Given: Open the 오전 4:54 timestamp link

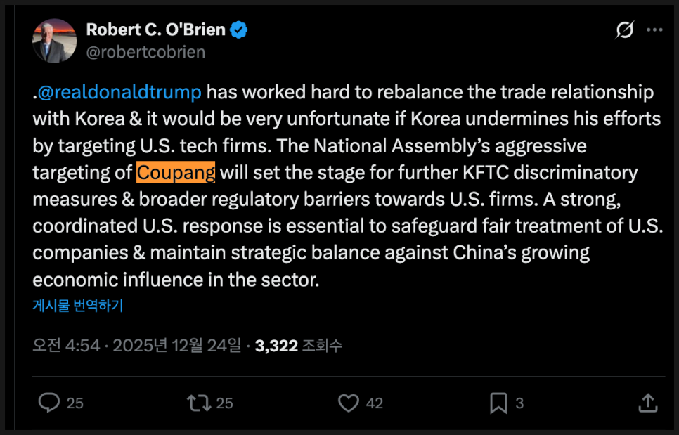Looking at the screenshot, I should tap(67, 345).
